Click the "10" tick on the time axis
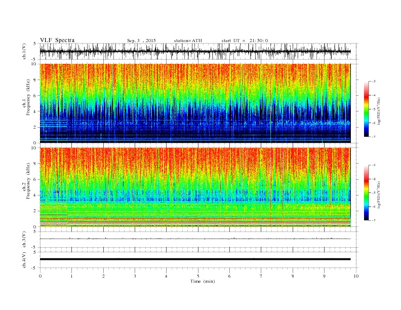 (356, 276)
